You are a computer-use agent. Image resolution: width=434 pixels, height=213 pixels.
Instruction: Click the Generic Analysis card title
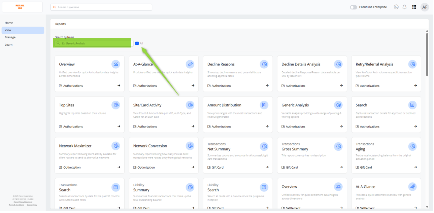295,105
